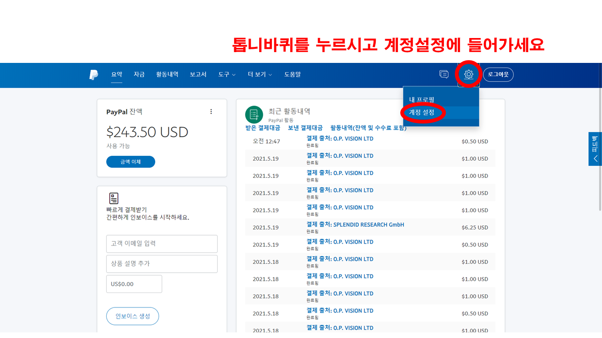The height and width of the screenshot is (338, 602).
Task: Expand the 더 보기 dropdown menu
Action: (x=260, y=74)
